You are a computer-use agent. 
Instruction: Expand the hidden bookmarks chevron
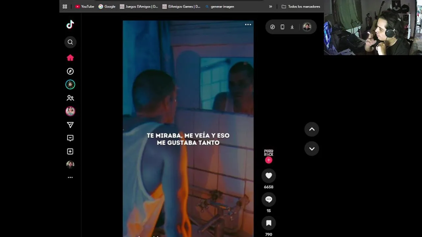pyautogui.click(x=271, y=7)
